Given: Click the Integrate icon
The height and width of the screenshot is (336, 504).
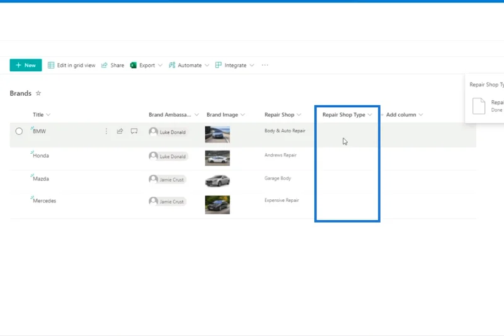Looking at the screenshot, I should (x=218, y=66).
